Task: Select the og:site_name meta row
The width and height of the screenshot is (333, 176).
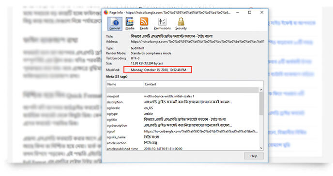Action: coord(182,137)
